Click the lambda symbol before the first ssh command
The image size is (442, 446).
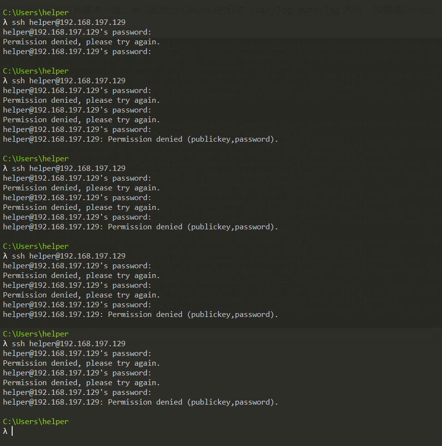click(x=5, y=22)
